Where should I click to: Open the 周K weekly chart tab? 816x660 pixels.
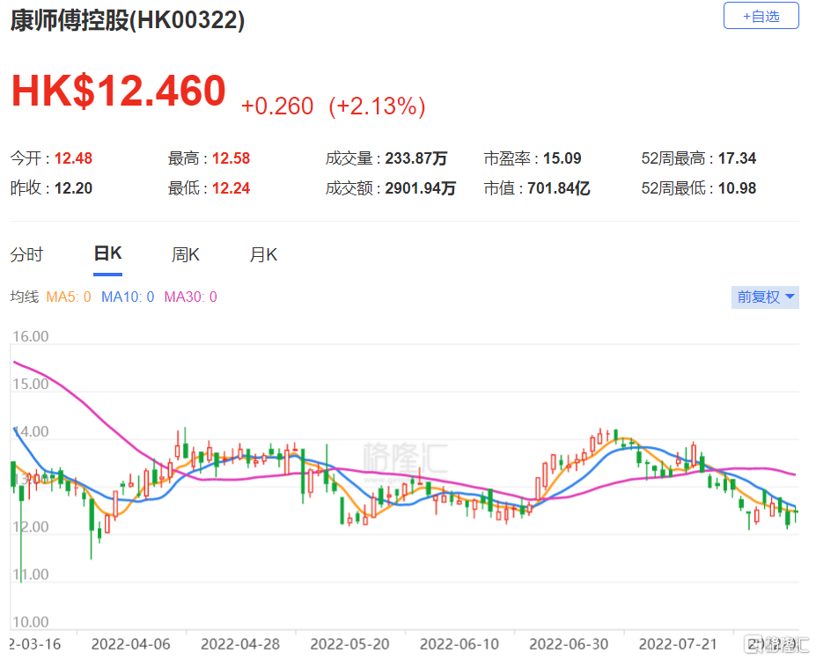click(185, 254)
